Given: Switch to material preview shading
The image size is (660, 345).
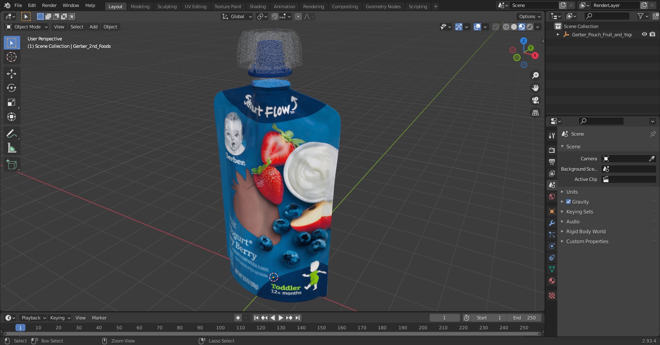Looking at the screenshot, I should click(x=522, y=27).
